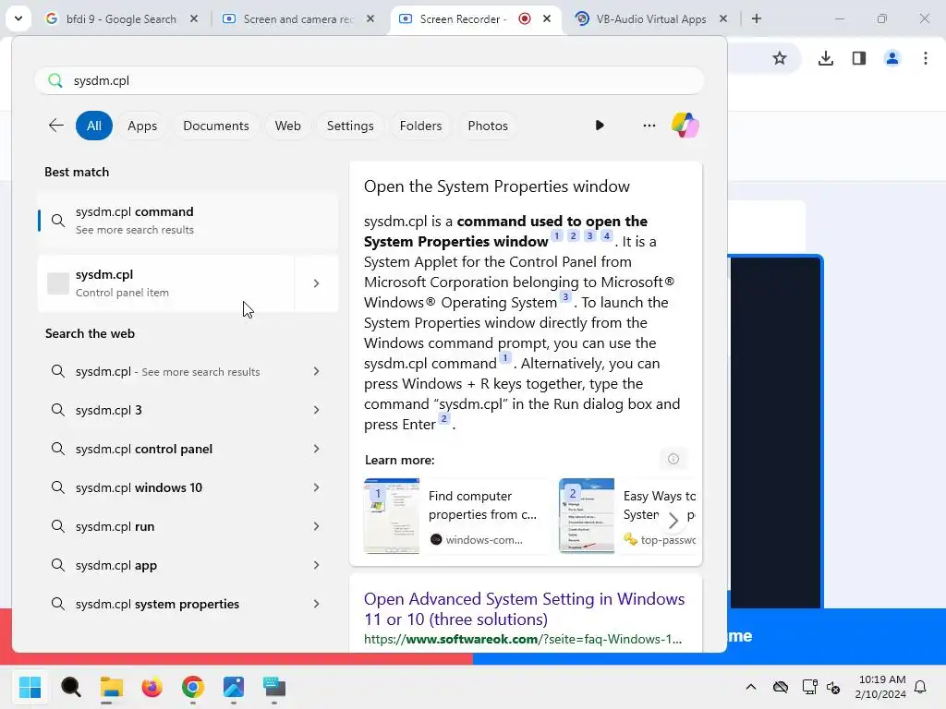Open sysdm.cpl Control panel item
This screenshot has width=946, height=709.
166,282
